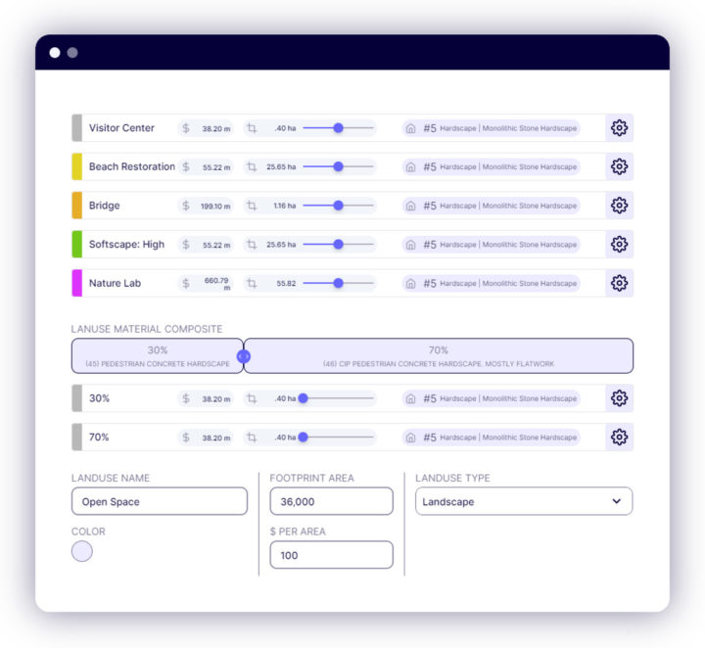Screen dimensions: 705x648
Task: Open settings gear for Bridge row
Action: pos(619,206)
